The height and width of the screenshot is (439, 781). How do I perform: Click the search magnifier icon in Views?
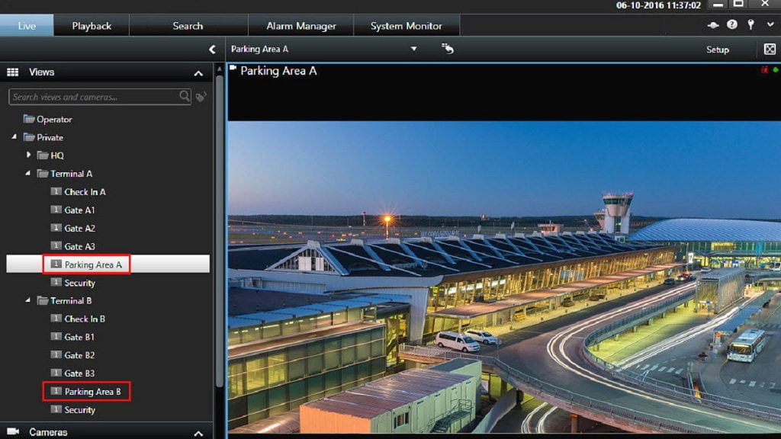click(x=185, y=96)
